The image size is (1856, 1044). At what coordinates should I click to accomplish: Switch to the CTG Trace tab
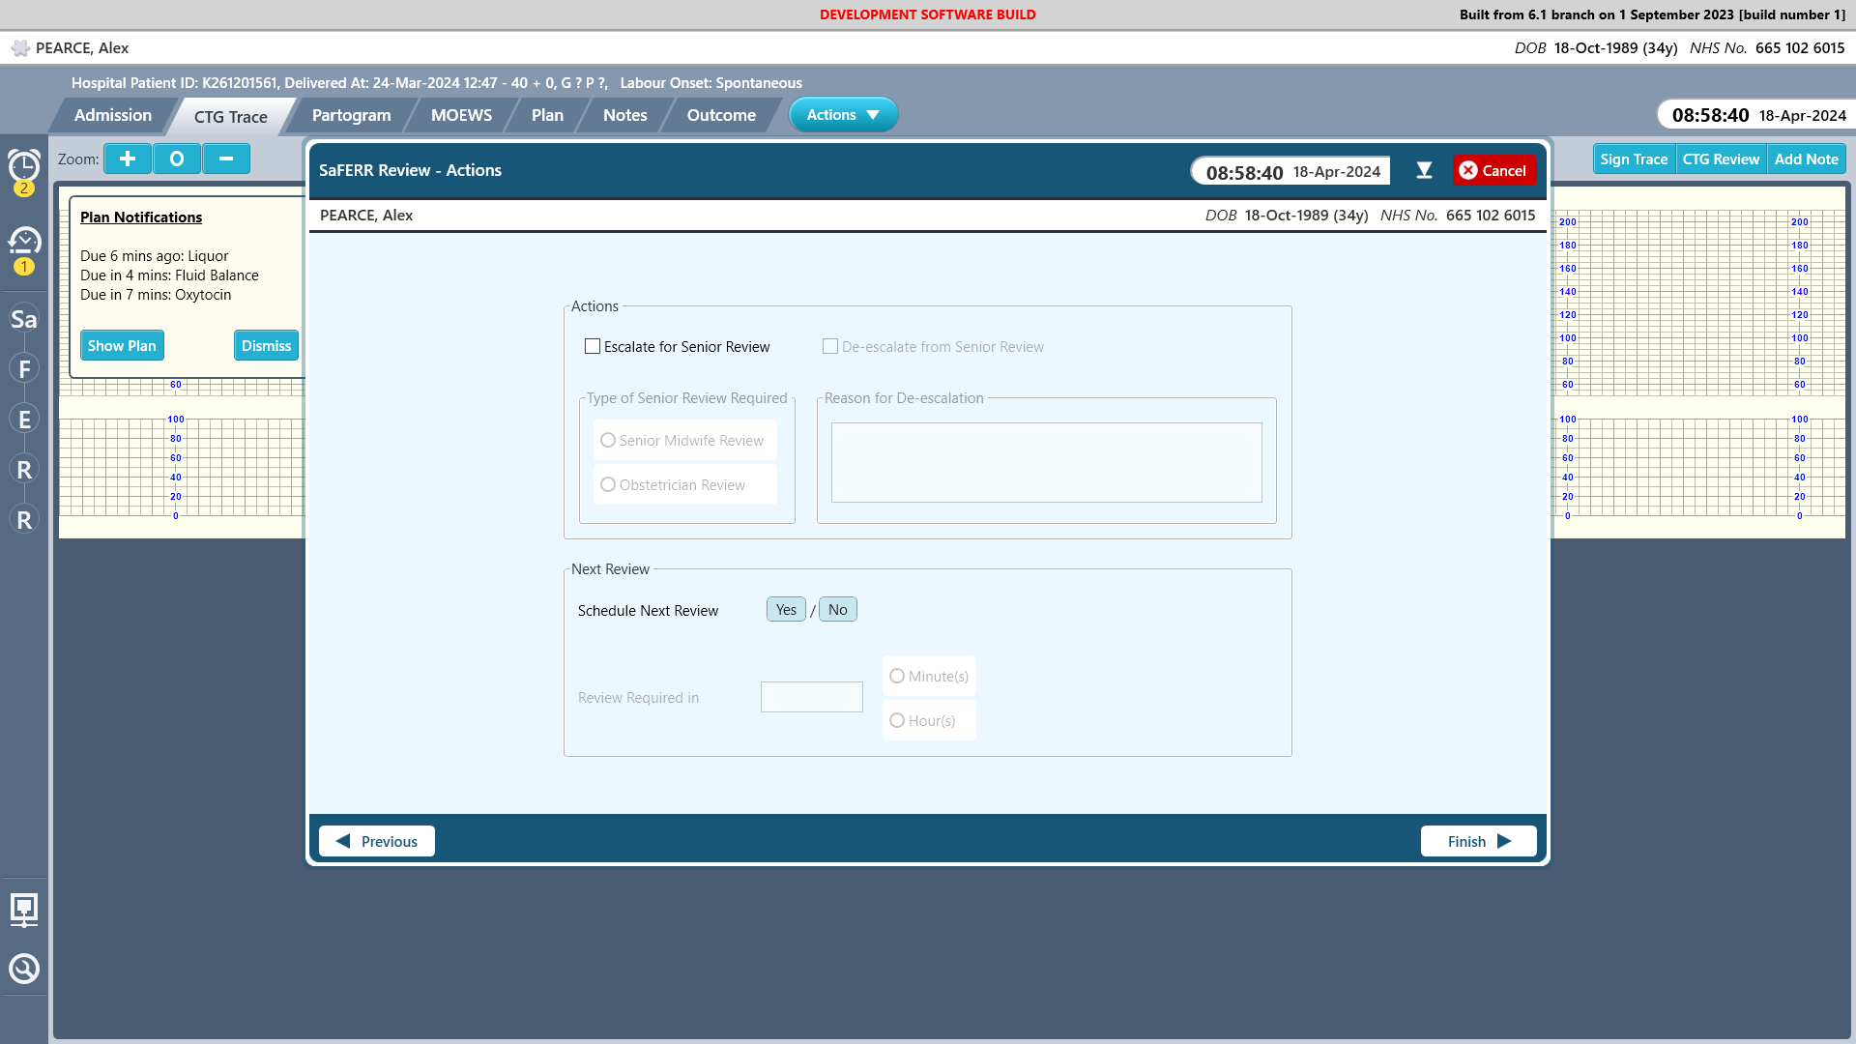tap(231, 116)
